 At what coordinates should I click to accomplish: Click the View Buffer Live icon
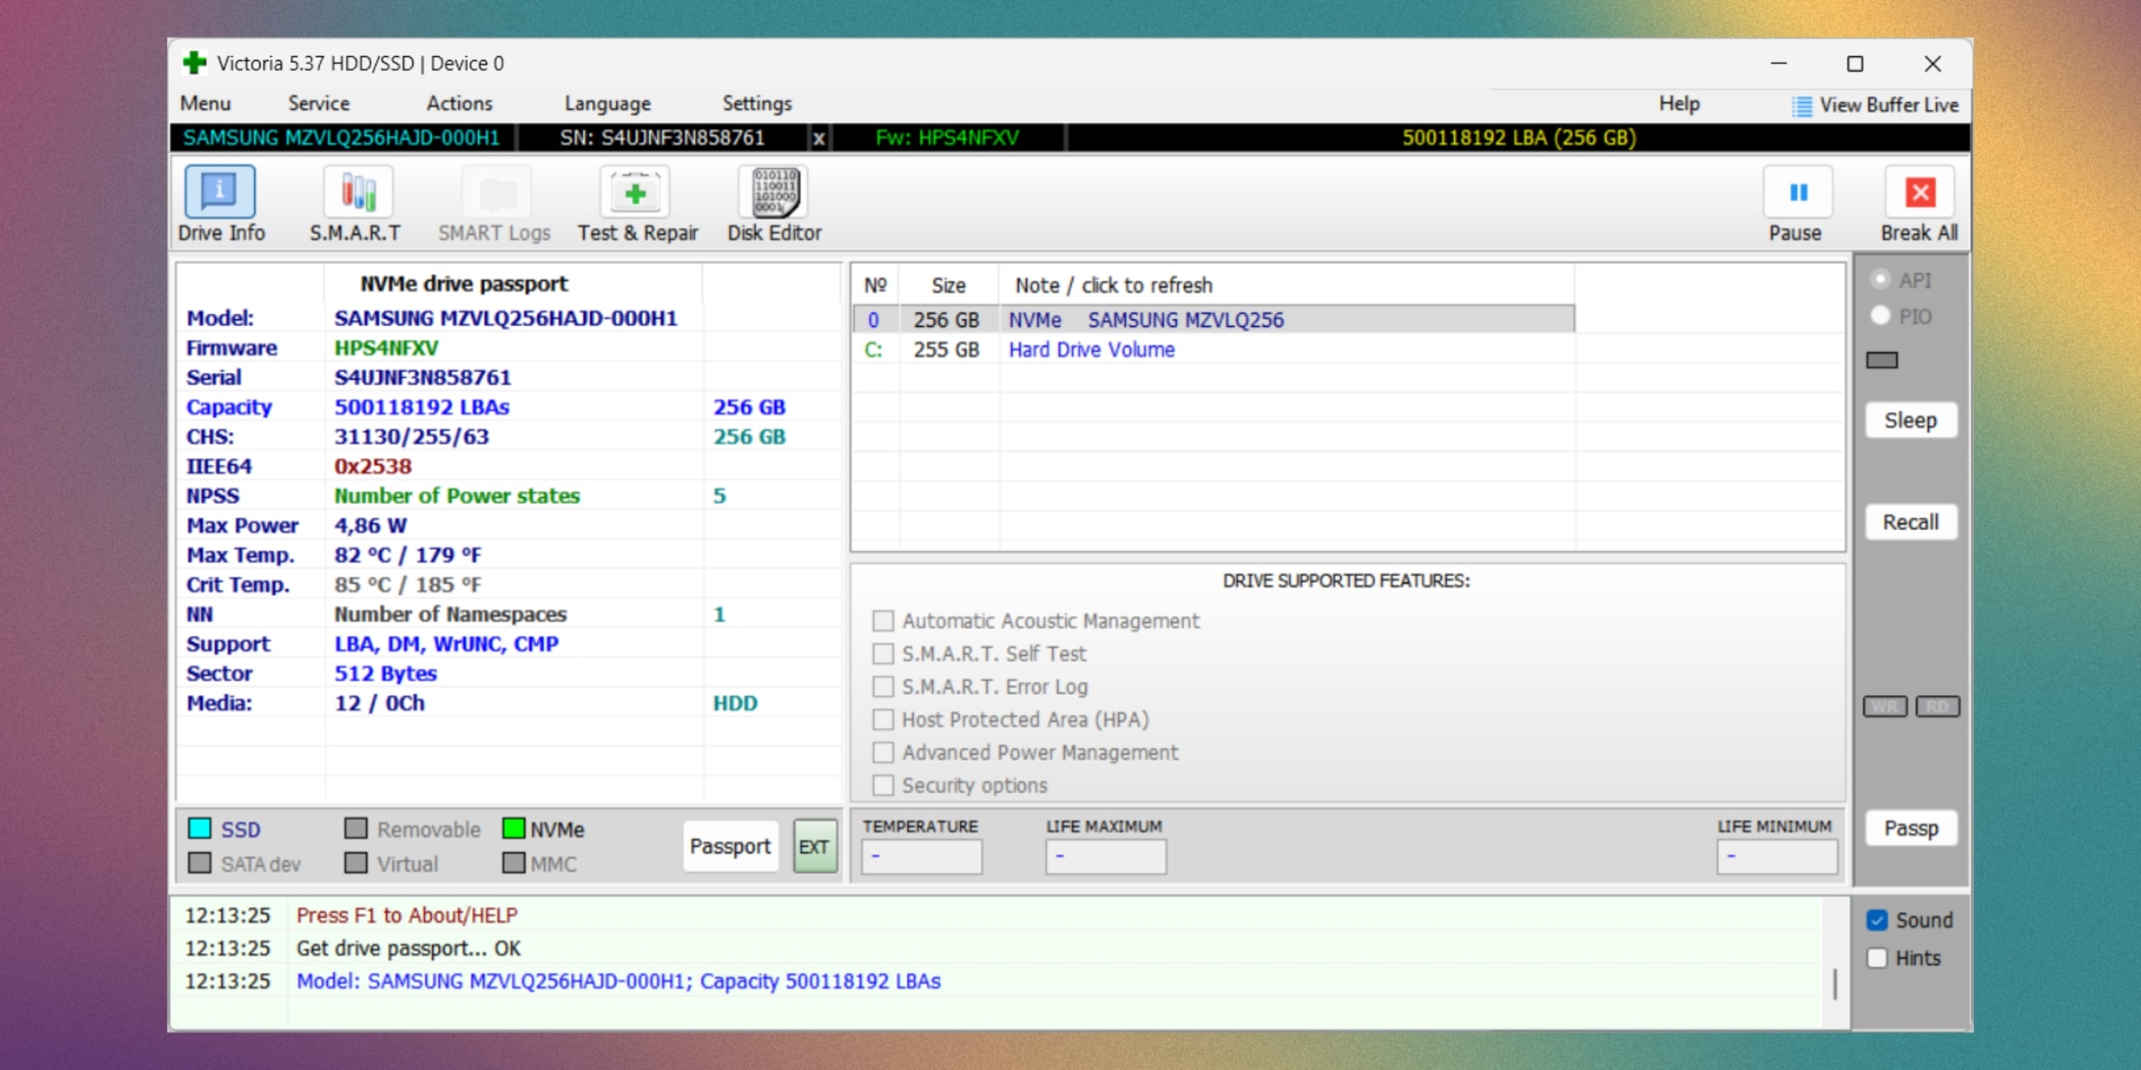click(x=1802, y=106)
